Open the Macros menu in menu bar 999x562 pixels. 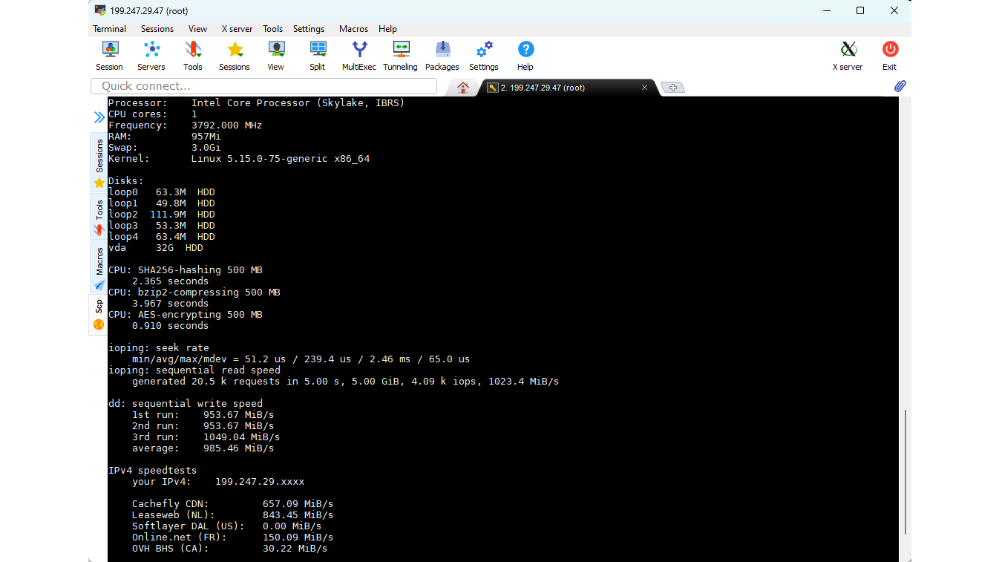click(353, 29)
